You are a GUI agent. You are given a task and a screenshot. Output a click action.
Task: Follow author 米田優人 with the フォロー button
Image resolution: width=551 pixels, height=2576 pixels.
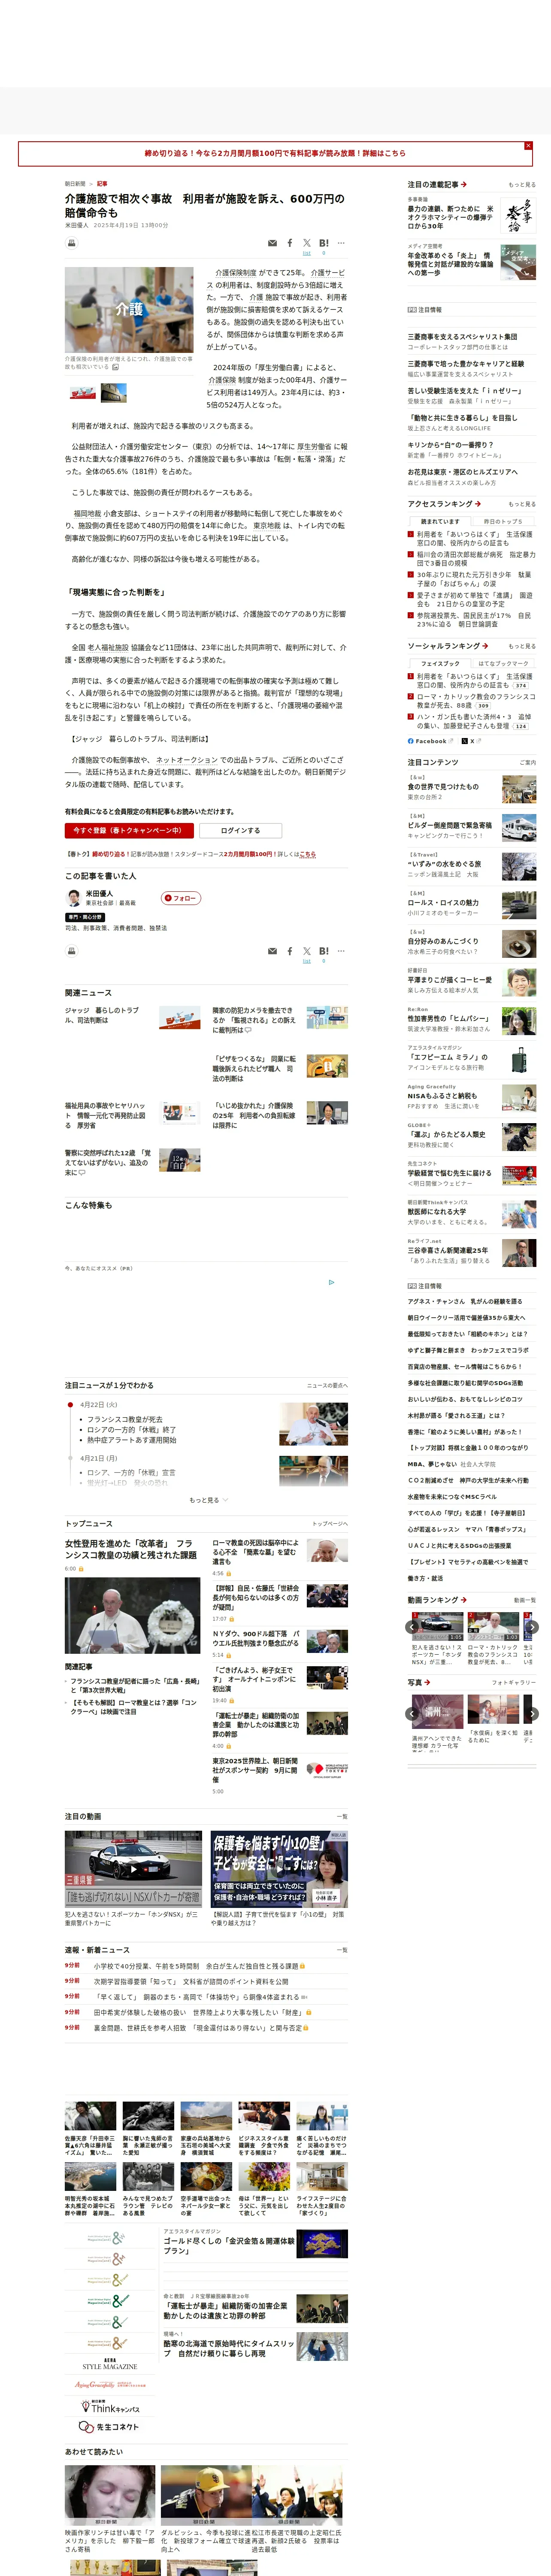tap(181, 898)
